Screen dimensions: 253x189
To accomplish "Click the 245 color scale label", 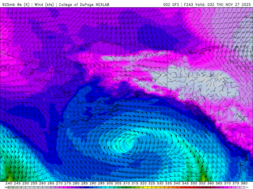I will [17, 183].
